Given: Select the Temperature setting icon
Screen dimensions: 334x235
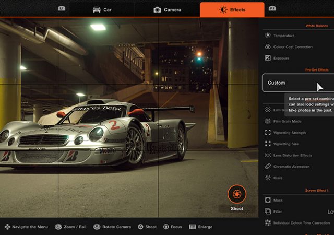Looking at the screenshot, I should point(268,36).
